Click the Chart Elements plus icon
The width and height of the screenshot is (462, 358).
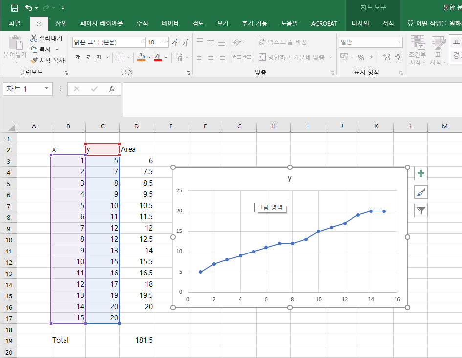click(x=420, y=173)
